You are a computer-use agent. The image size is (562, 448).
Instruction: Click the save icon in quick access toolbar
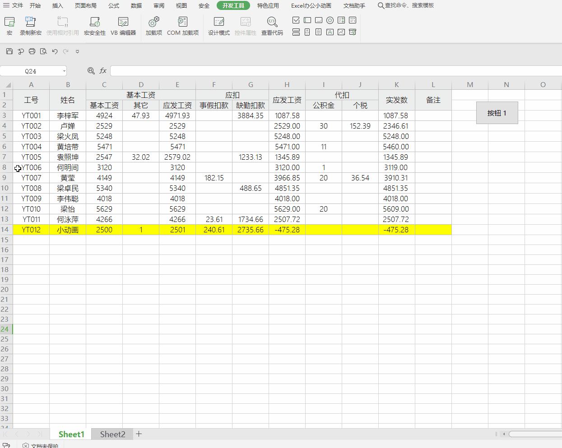point(9,51)
